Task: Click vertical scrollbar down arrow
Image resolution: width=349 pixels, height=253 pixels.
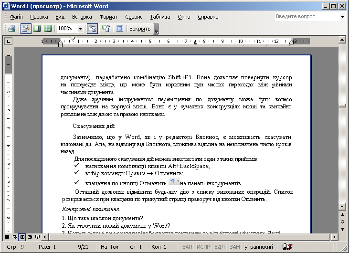Action: point(342,207)
